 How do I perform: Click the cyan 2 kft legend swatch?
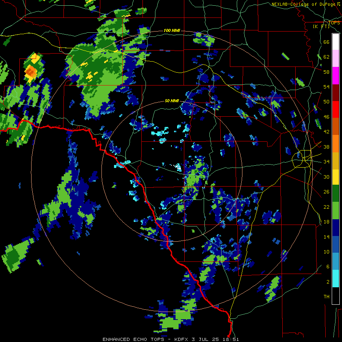click(336, 279)
